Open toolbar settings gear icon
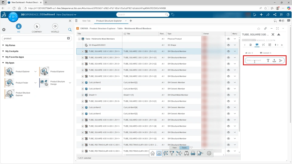This screenshot has width=292, height=164. [x=209, y=153]
